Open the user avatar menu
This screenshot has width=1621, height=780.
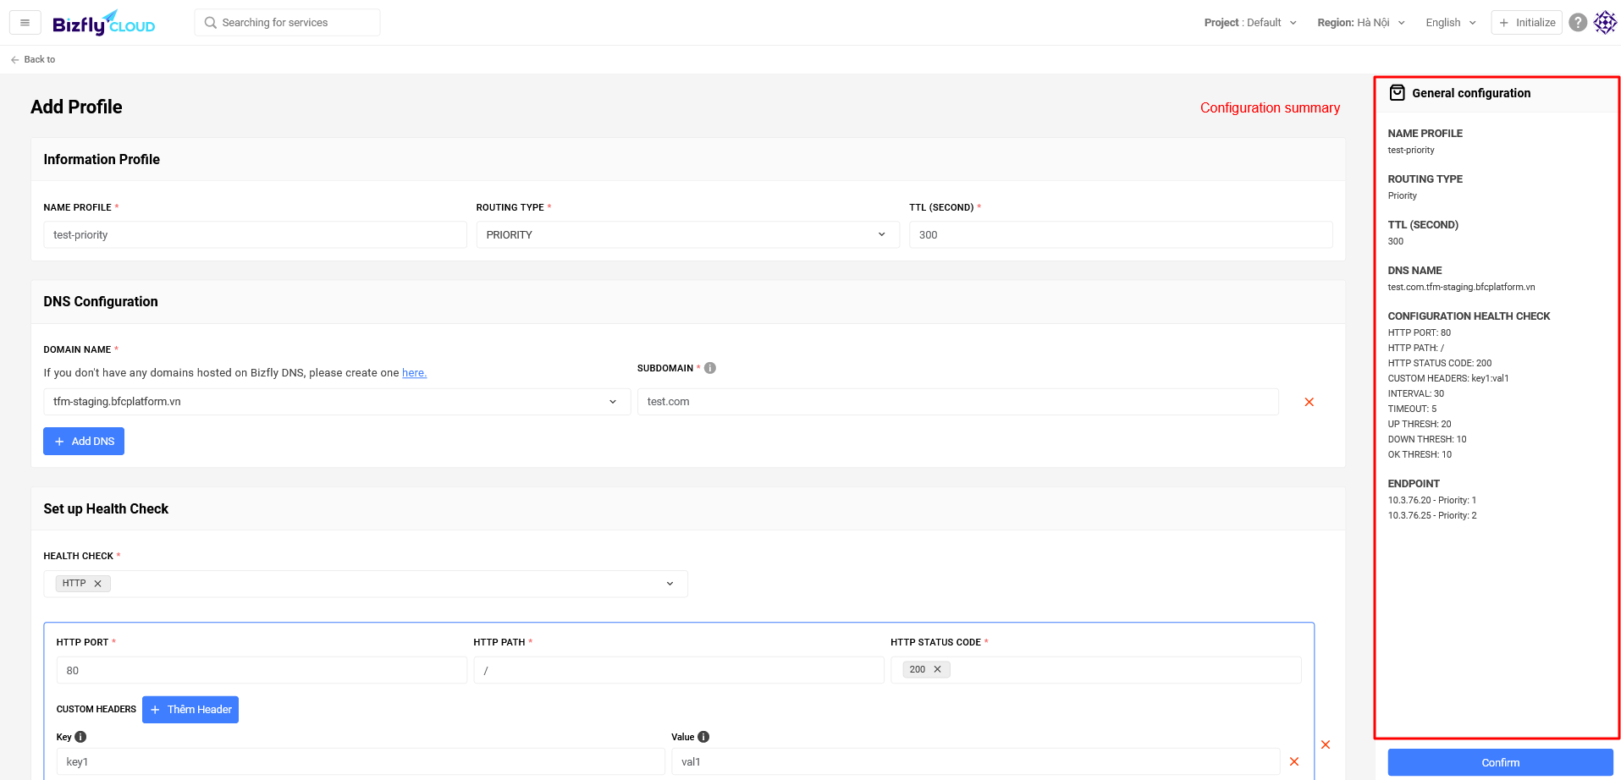point(1605,23)
